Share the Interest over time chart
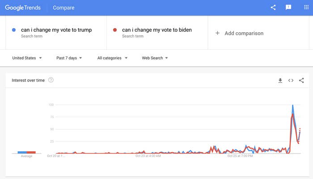Screen dimensions: 313x179 coord(301,80)
